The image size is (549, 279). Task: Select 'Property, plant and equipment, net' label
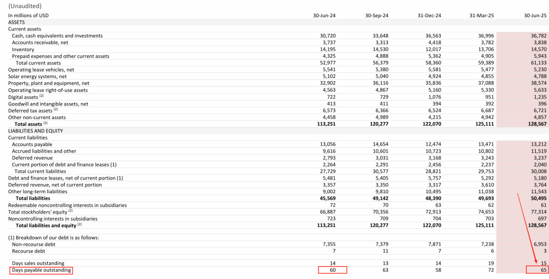pyautogui.click(x=49, y=83)
